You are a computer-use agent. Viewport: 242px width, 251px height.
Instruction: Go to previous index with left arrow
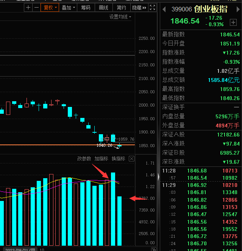(x=164, y=9)
